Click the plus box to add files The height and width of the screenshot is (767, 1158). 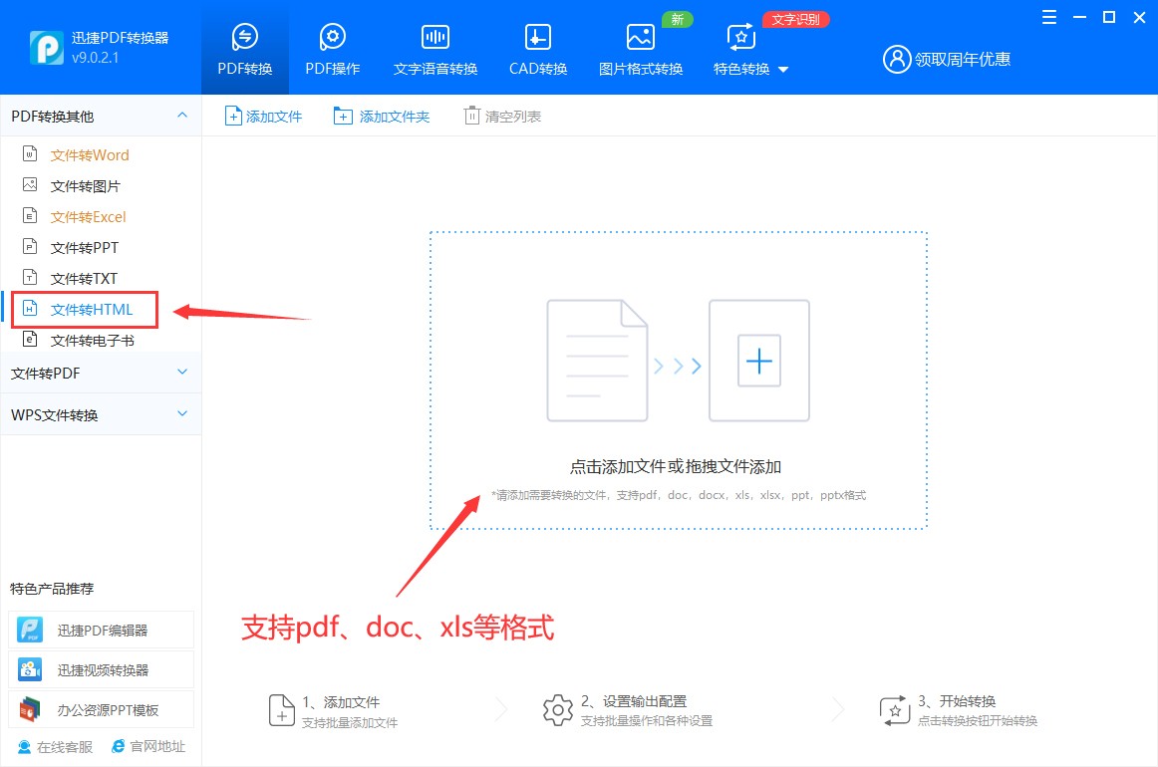(759, 361)
